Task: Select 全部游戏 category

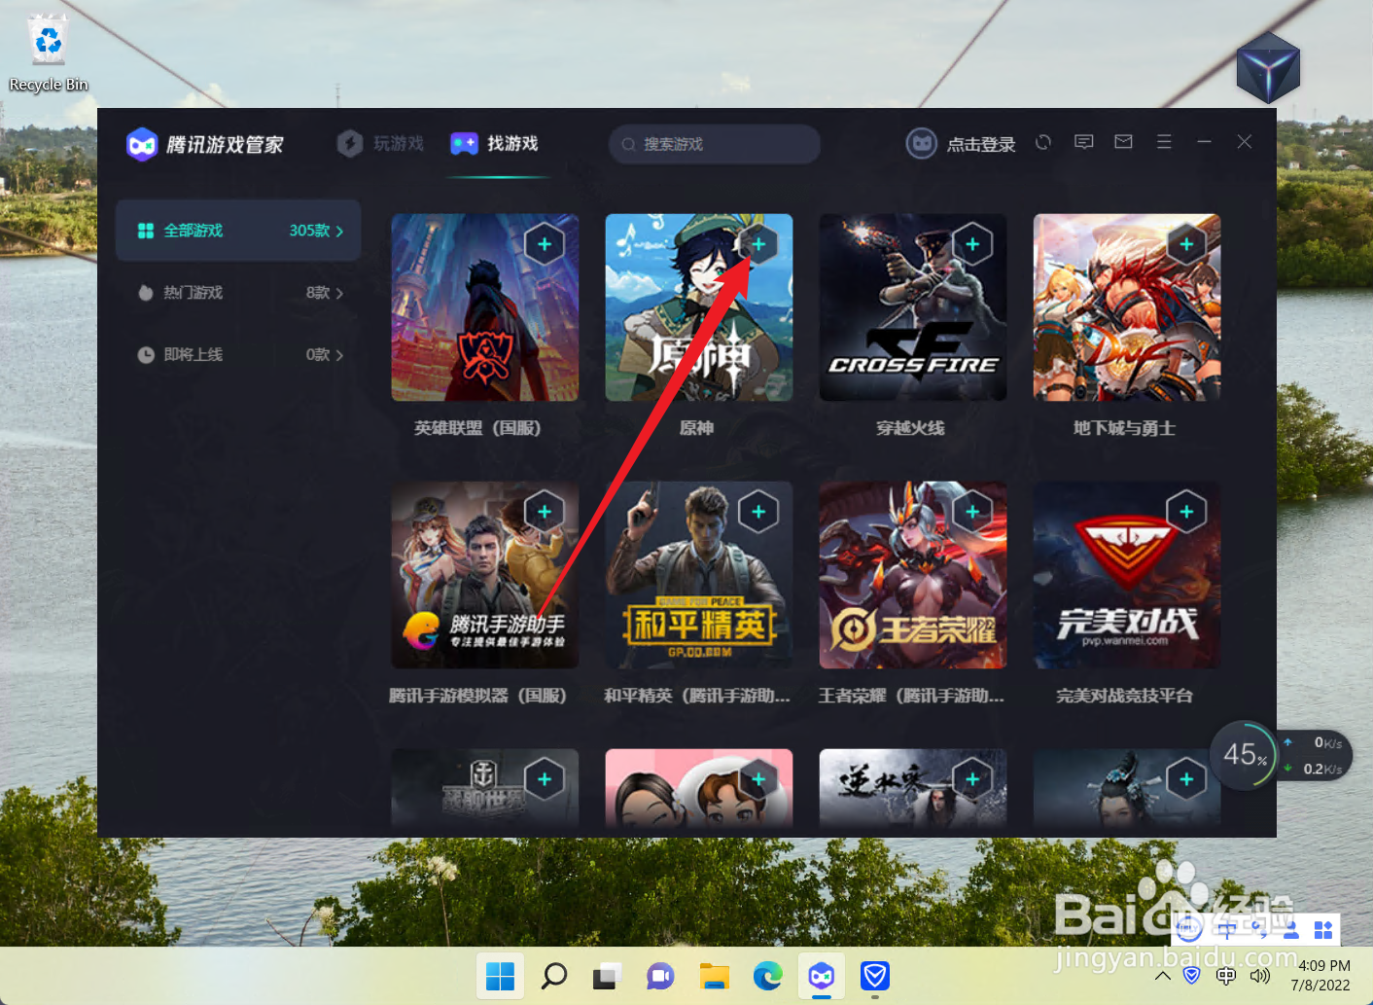Action: pyautogui.click(x=238, y=231)
